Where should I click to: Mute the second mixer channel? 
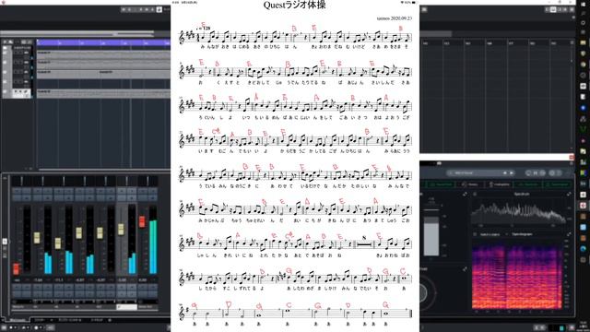pyautogui.click(x=37, y=191)
